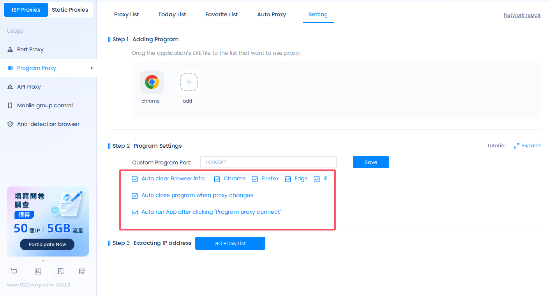Click the chrome program icon
The width and height of the screenshot is (549, 295).
pos(152,82)
